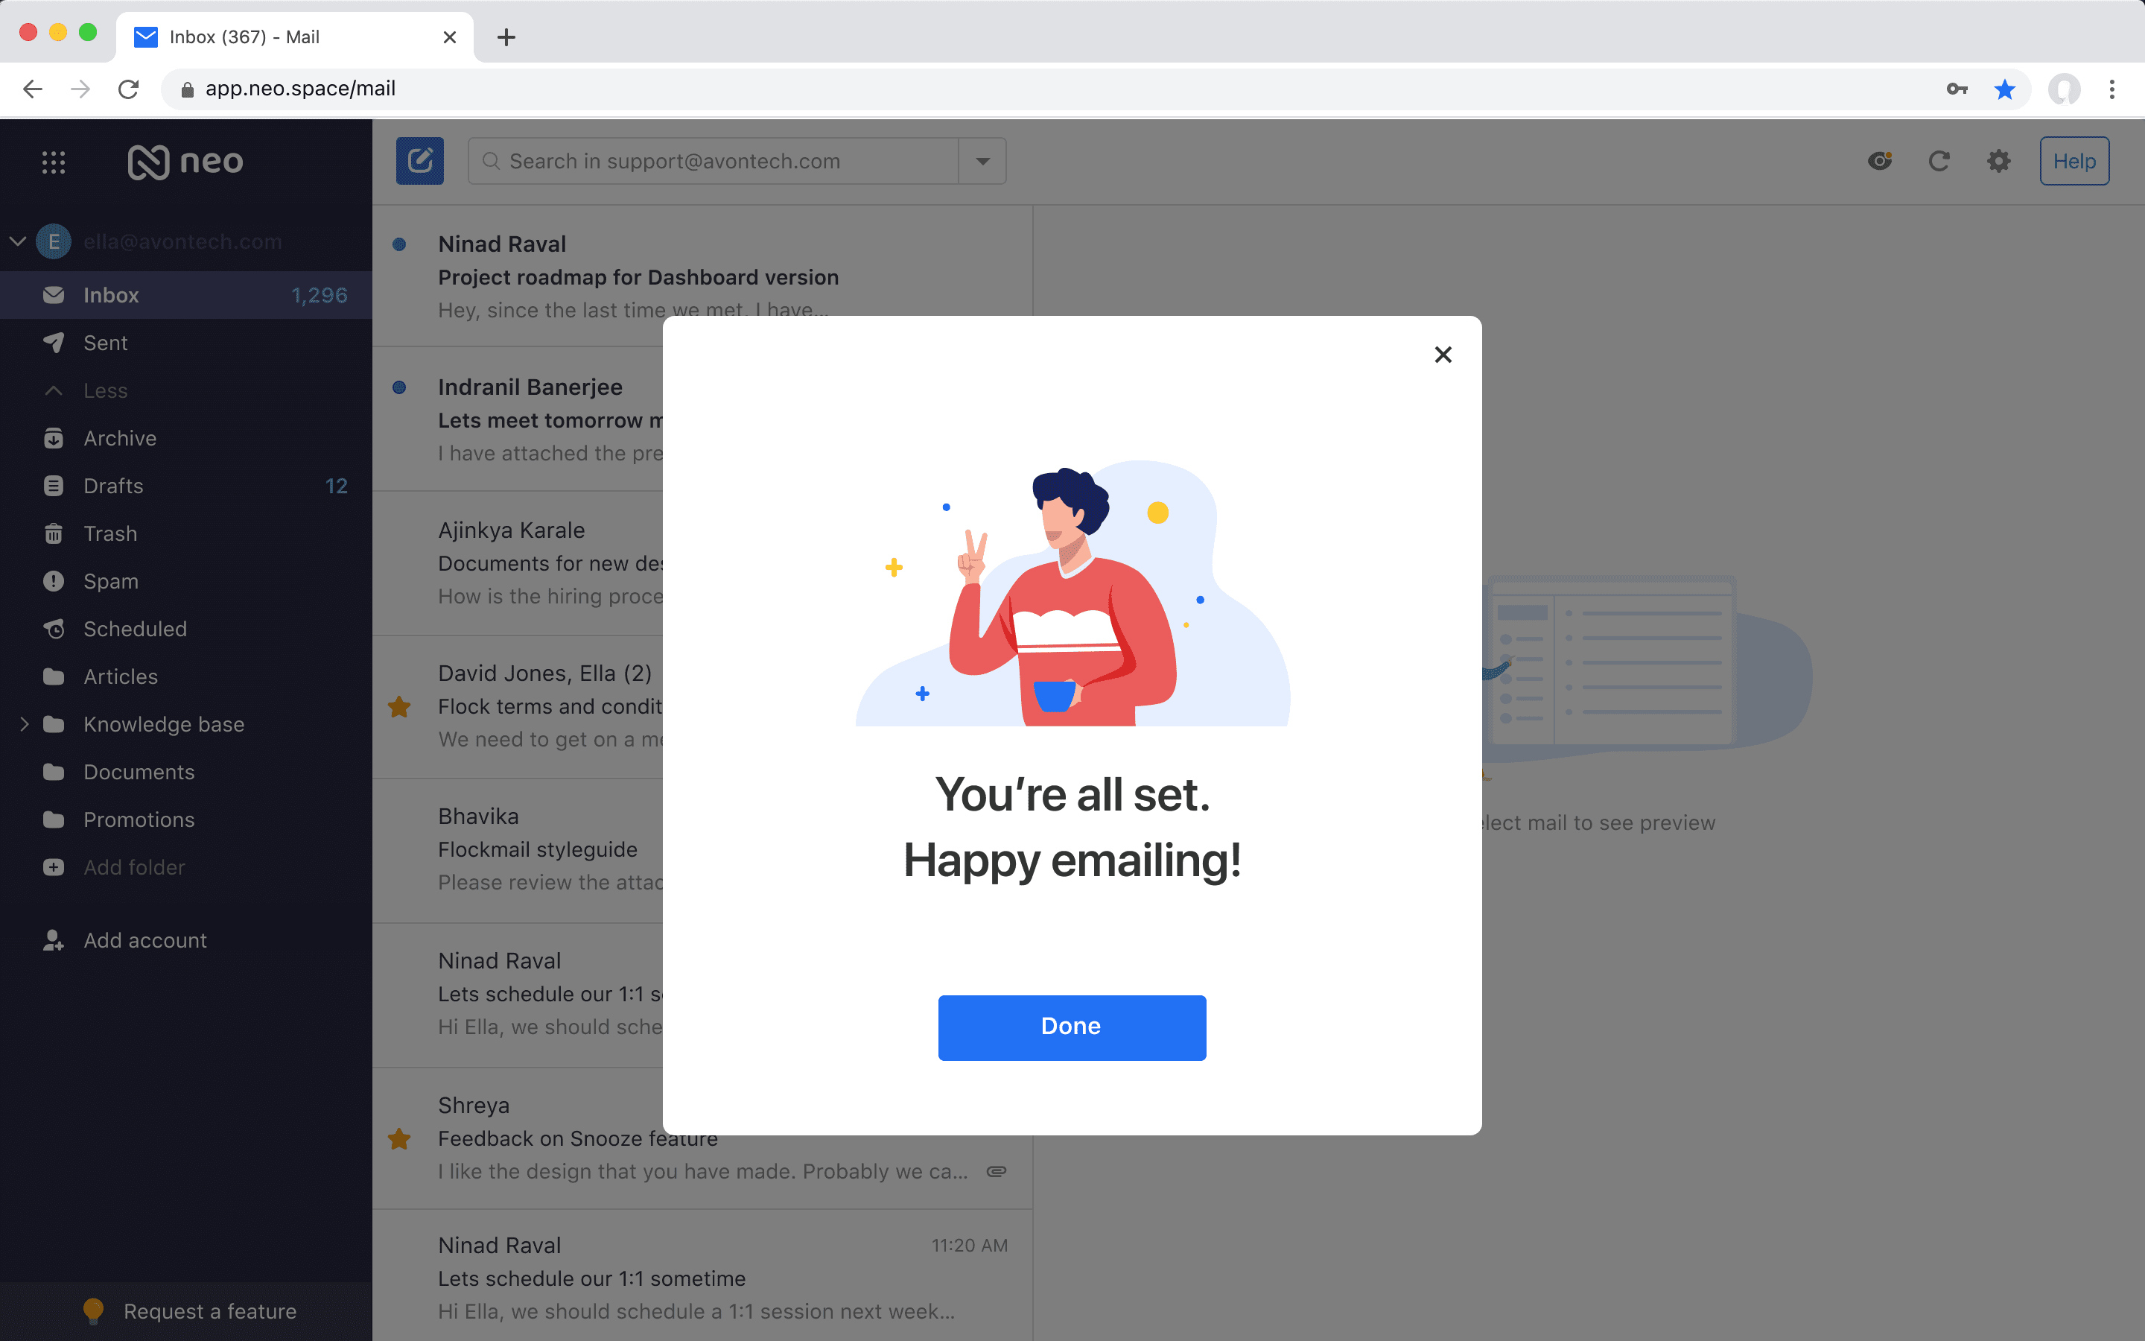Click the Help button

tap(2074, 160)
